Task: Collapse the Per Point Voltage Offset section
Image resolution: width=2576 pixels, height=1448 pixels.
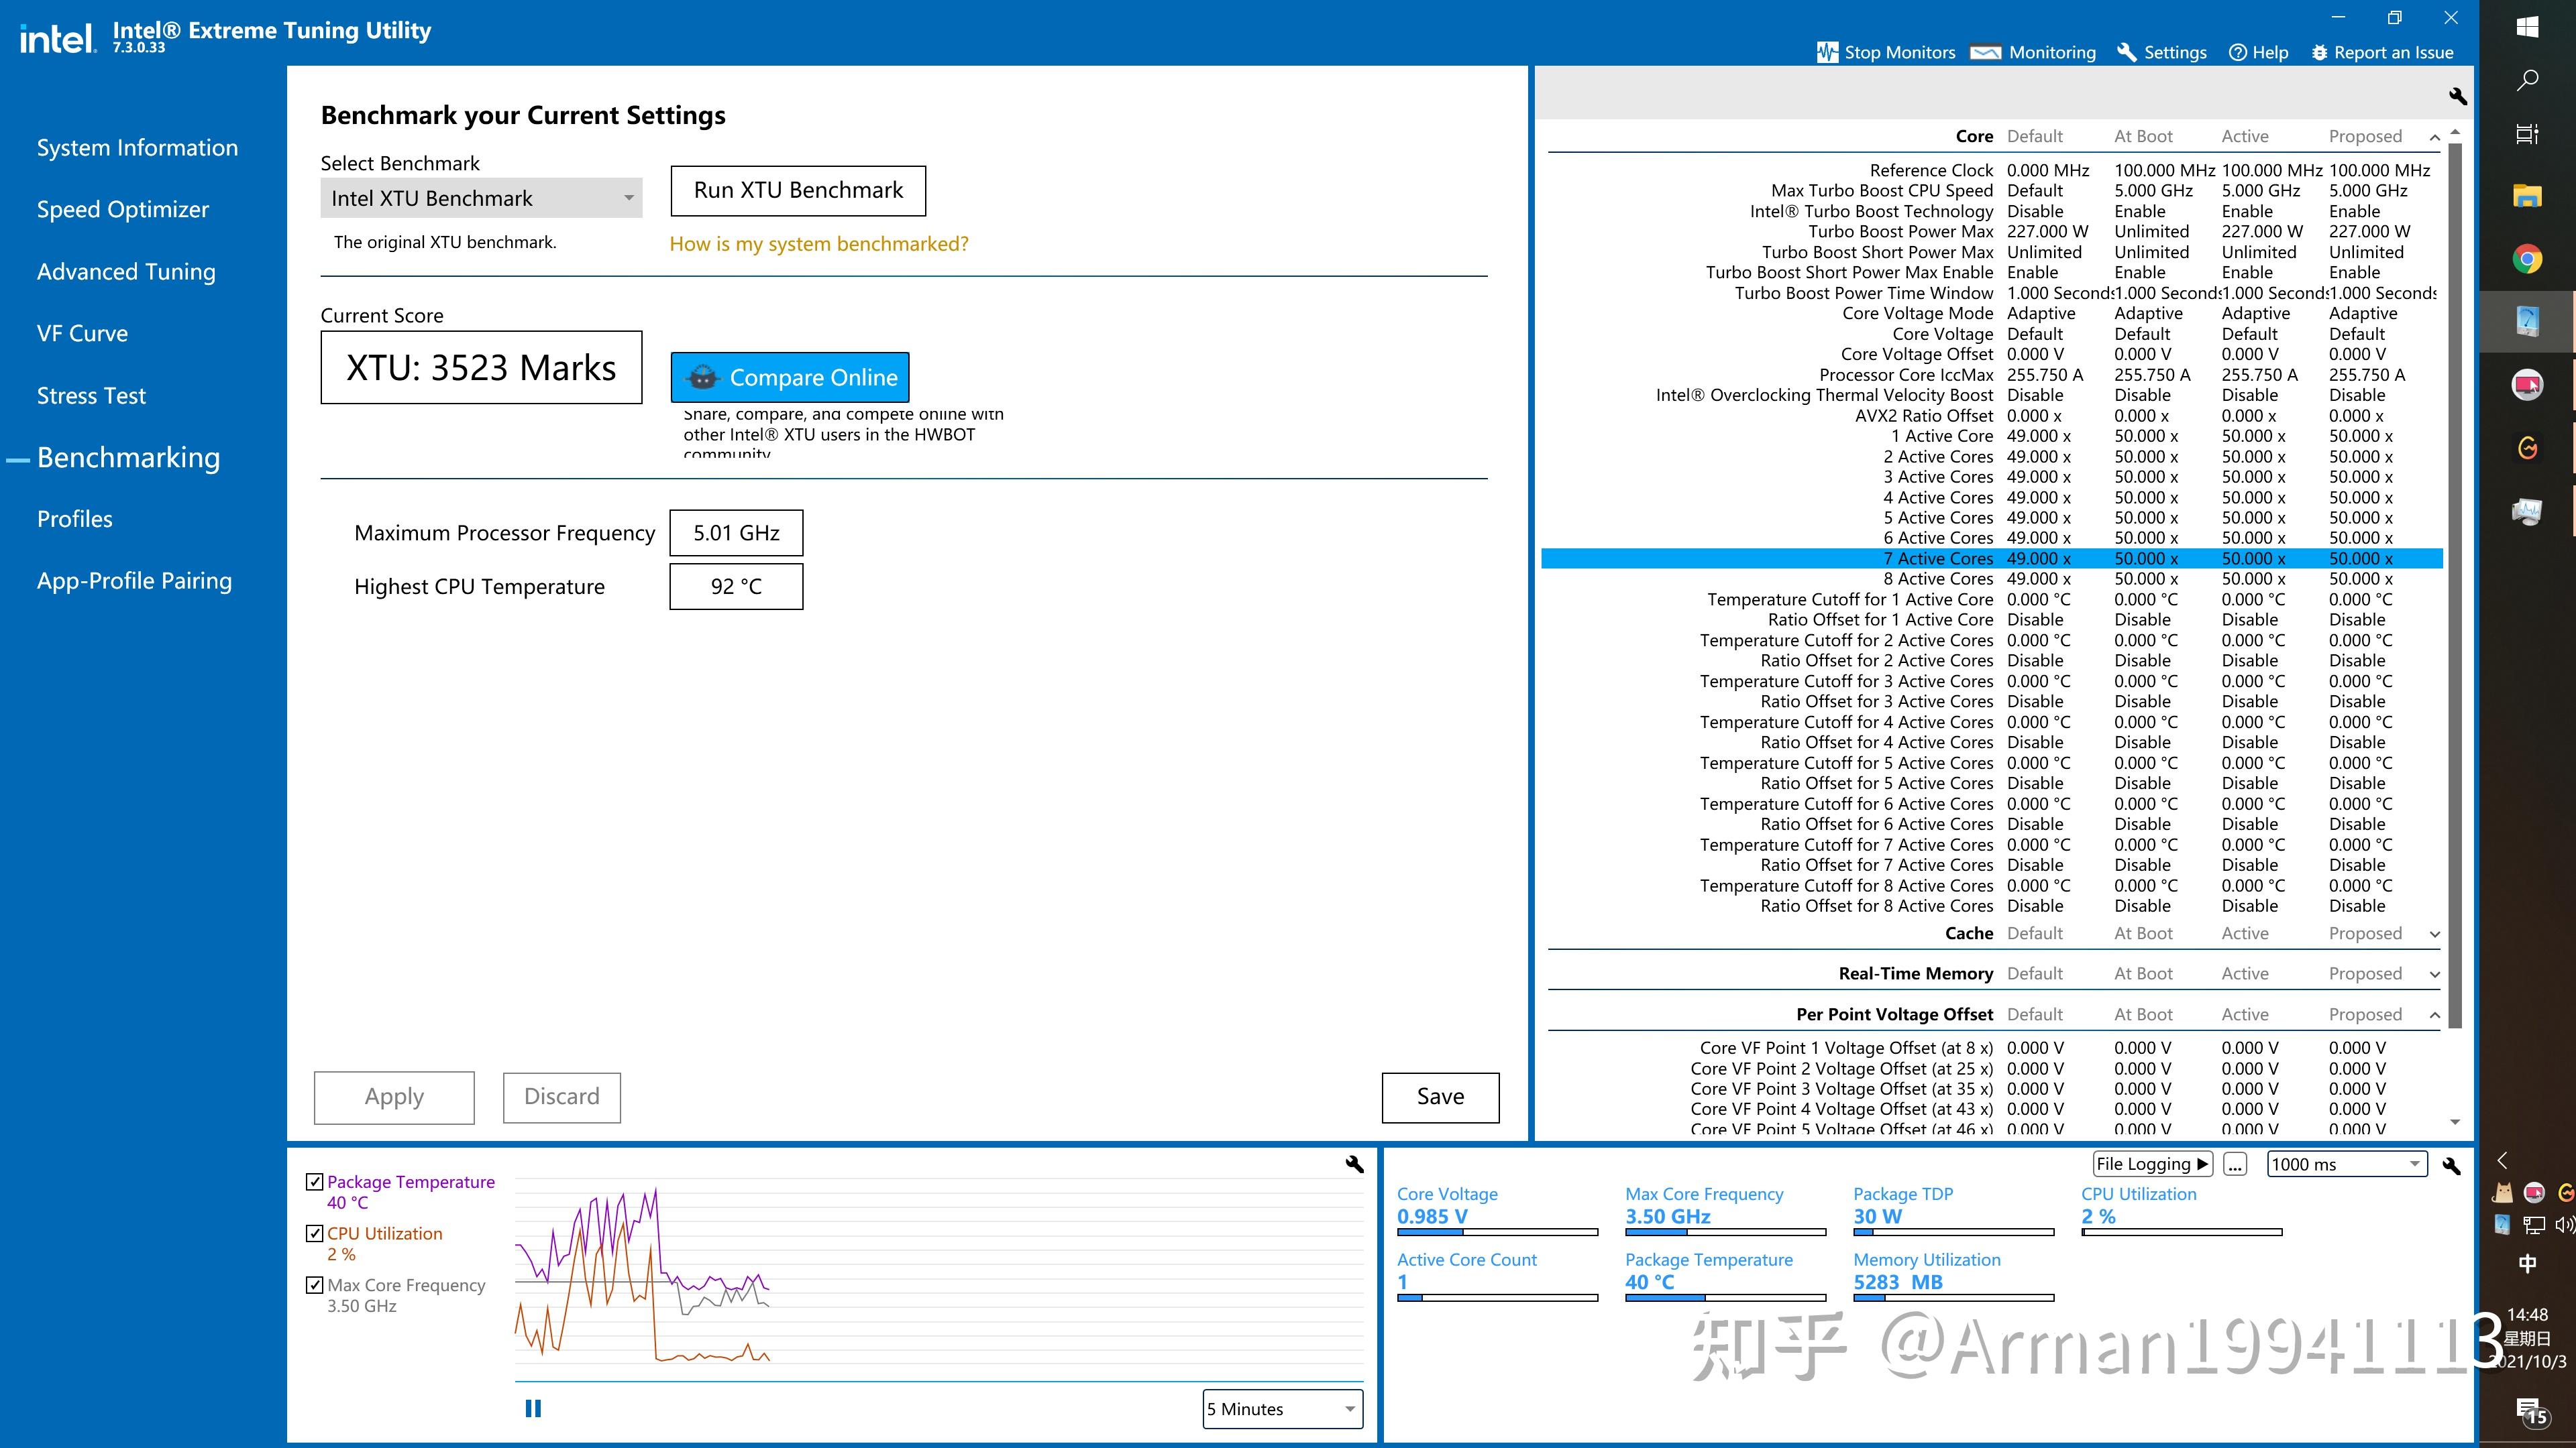Action: 2434,1016
